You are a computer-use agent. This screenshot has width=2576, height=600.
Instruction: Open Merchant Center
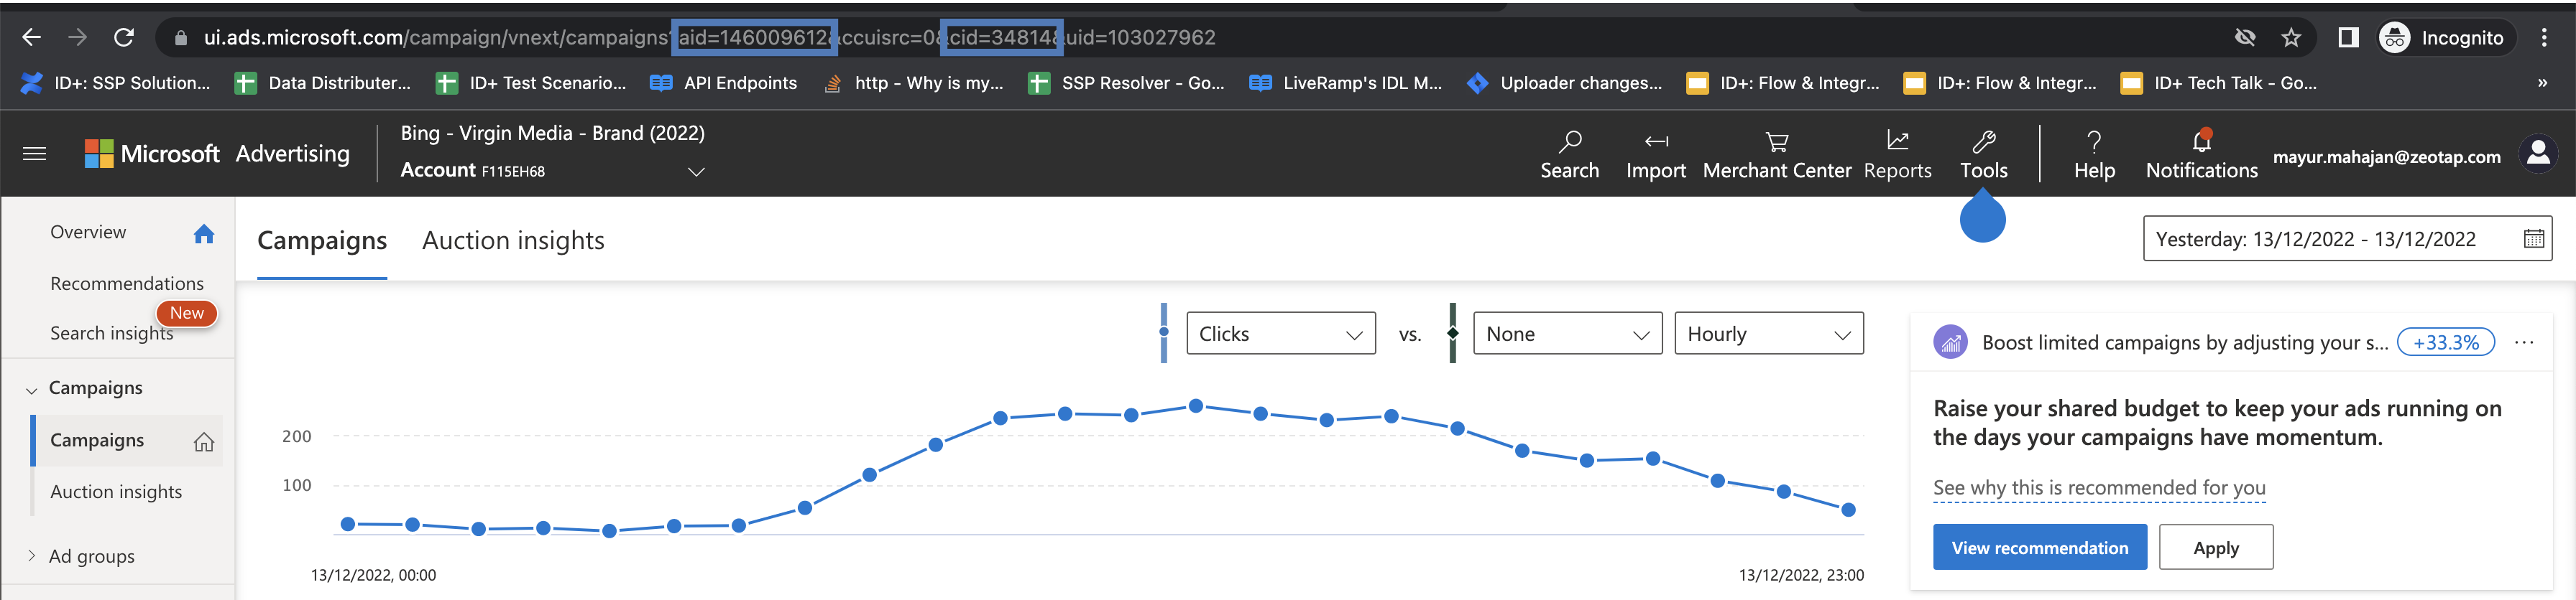point(1777,155)
